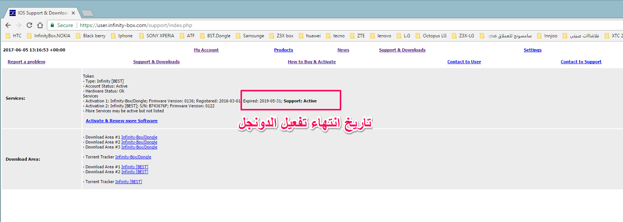Image resolution: width=623 pixels, height=222 pixels.
Task: Click the Contact to User link
Action: (x=464, y=62)
